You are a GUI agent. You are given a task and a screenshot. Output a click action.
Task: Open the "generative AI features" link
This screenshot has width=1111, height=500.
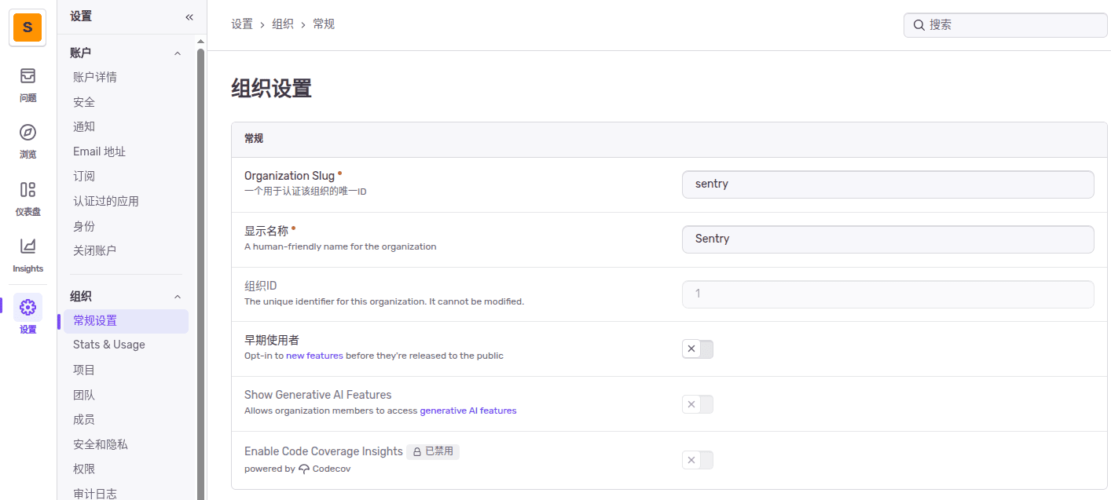click(467, 411)
